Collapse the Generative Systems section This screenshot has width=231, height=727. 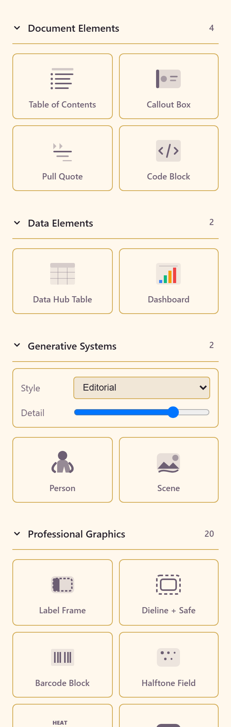(17, 346)
